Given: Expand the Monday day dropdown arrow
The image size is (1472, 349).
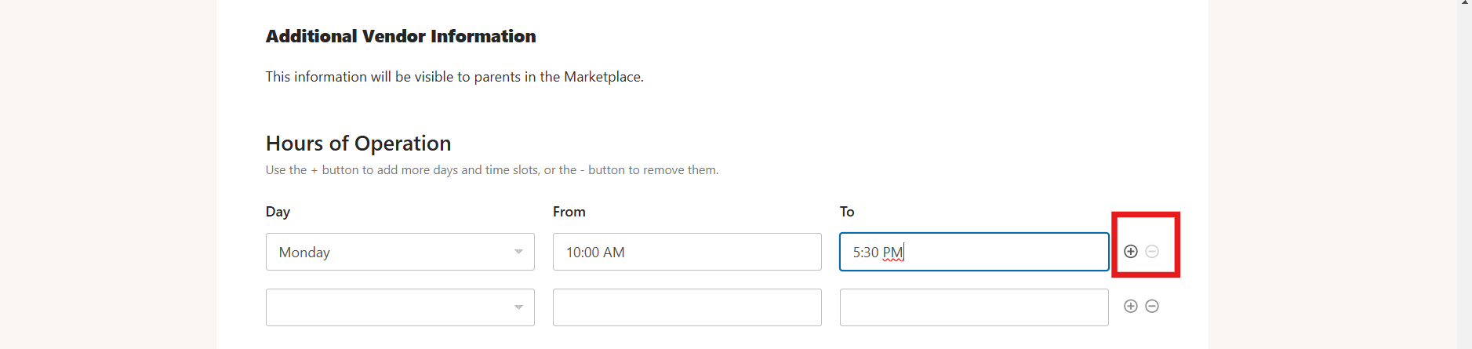Looking at the screenshot, I should pyautogui.click(x=518, y=252).
